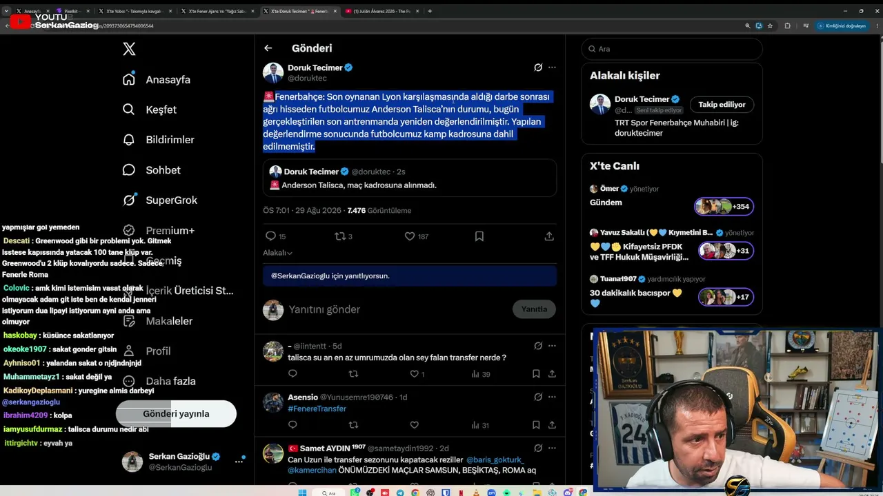Expand the Alakalı sort dropdown
The image size is (883, 496).
[277, 253]
